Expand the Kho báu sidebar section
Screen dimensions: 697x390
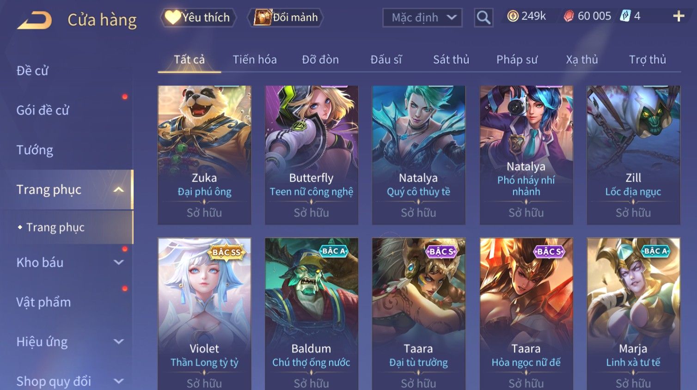click(119, 262)
